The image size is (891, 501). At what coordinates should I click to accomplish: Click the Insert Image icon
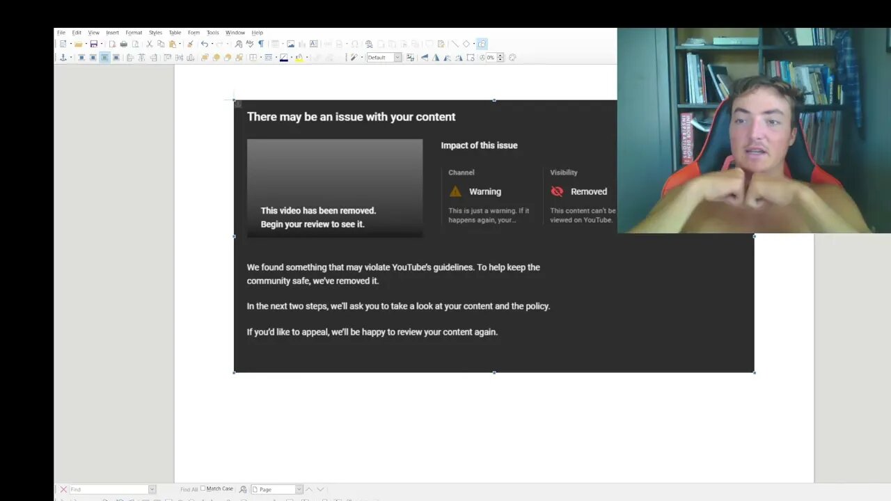(291, 44)
